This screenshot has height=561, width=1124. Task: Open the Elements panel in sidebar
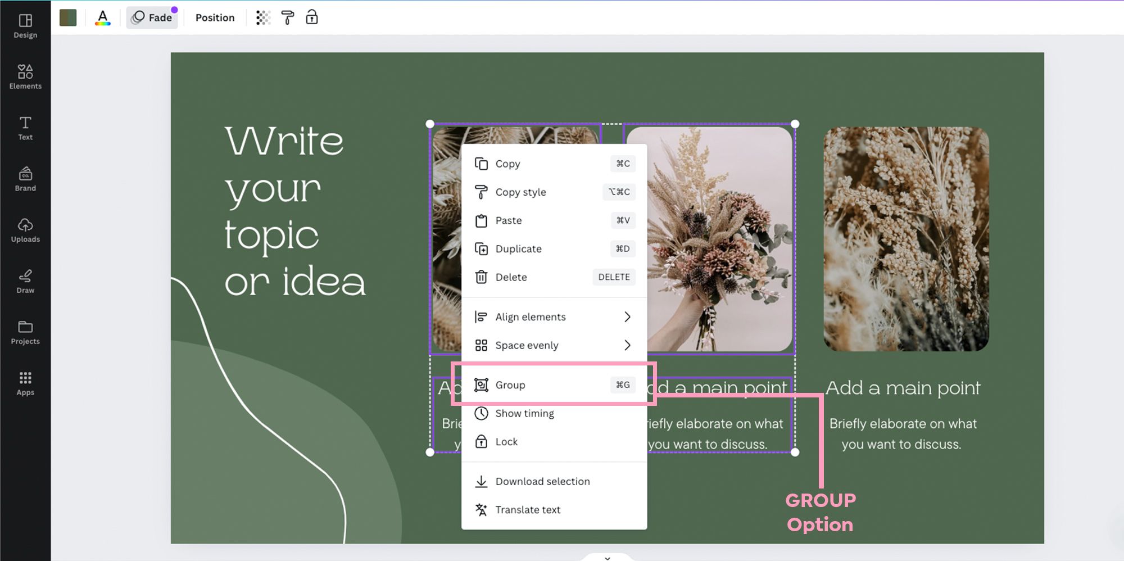(25, 77)
